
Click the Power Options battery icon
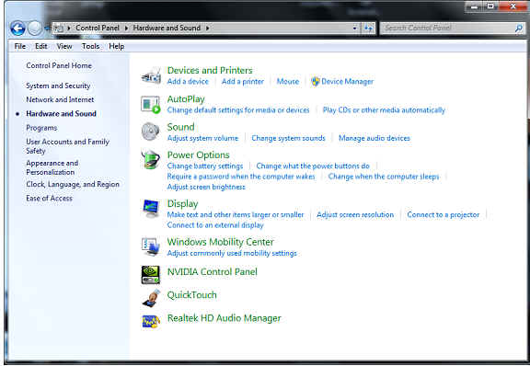tap(151, 159)
